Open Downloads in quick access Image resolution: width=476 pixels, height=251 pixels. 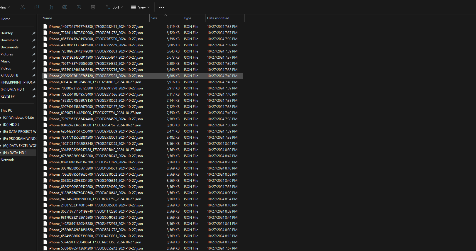pyautogui.click(x=9, y=40)
